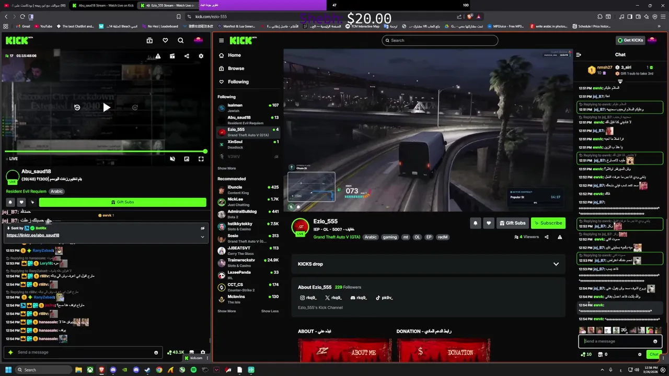Expand Show More under Following

tap(226, 168)
